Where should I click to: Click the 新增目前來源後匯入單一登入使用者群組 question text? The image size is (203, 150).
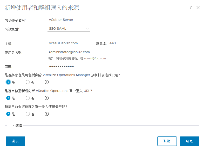pos(36,107)
